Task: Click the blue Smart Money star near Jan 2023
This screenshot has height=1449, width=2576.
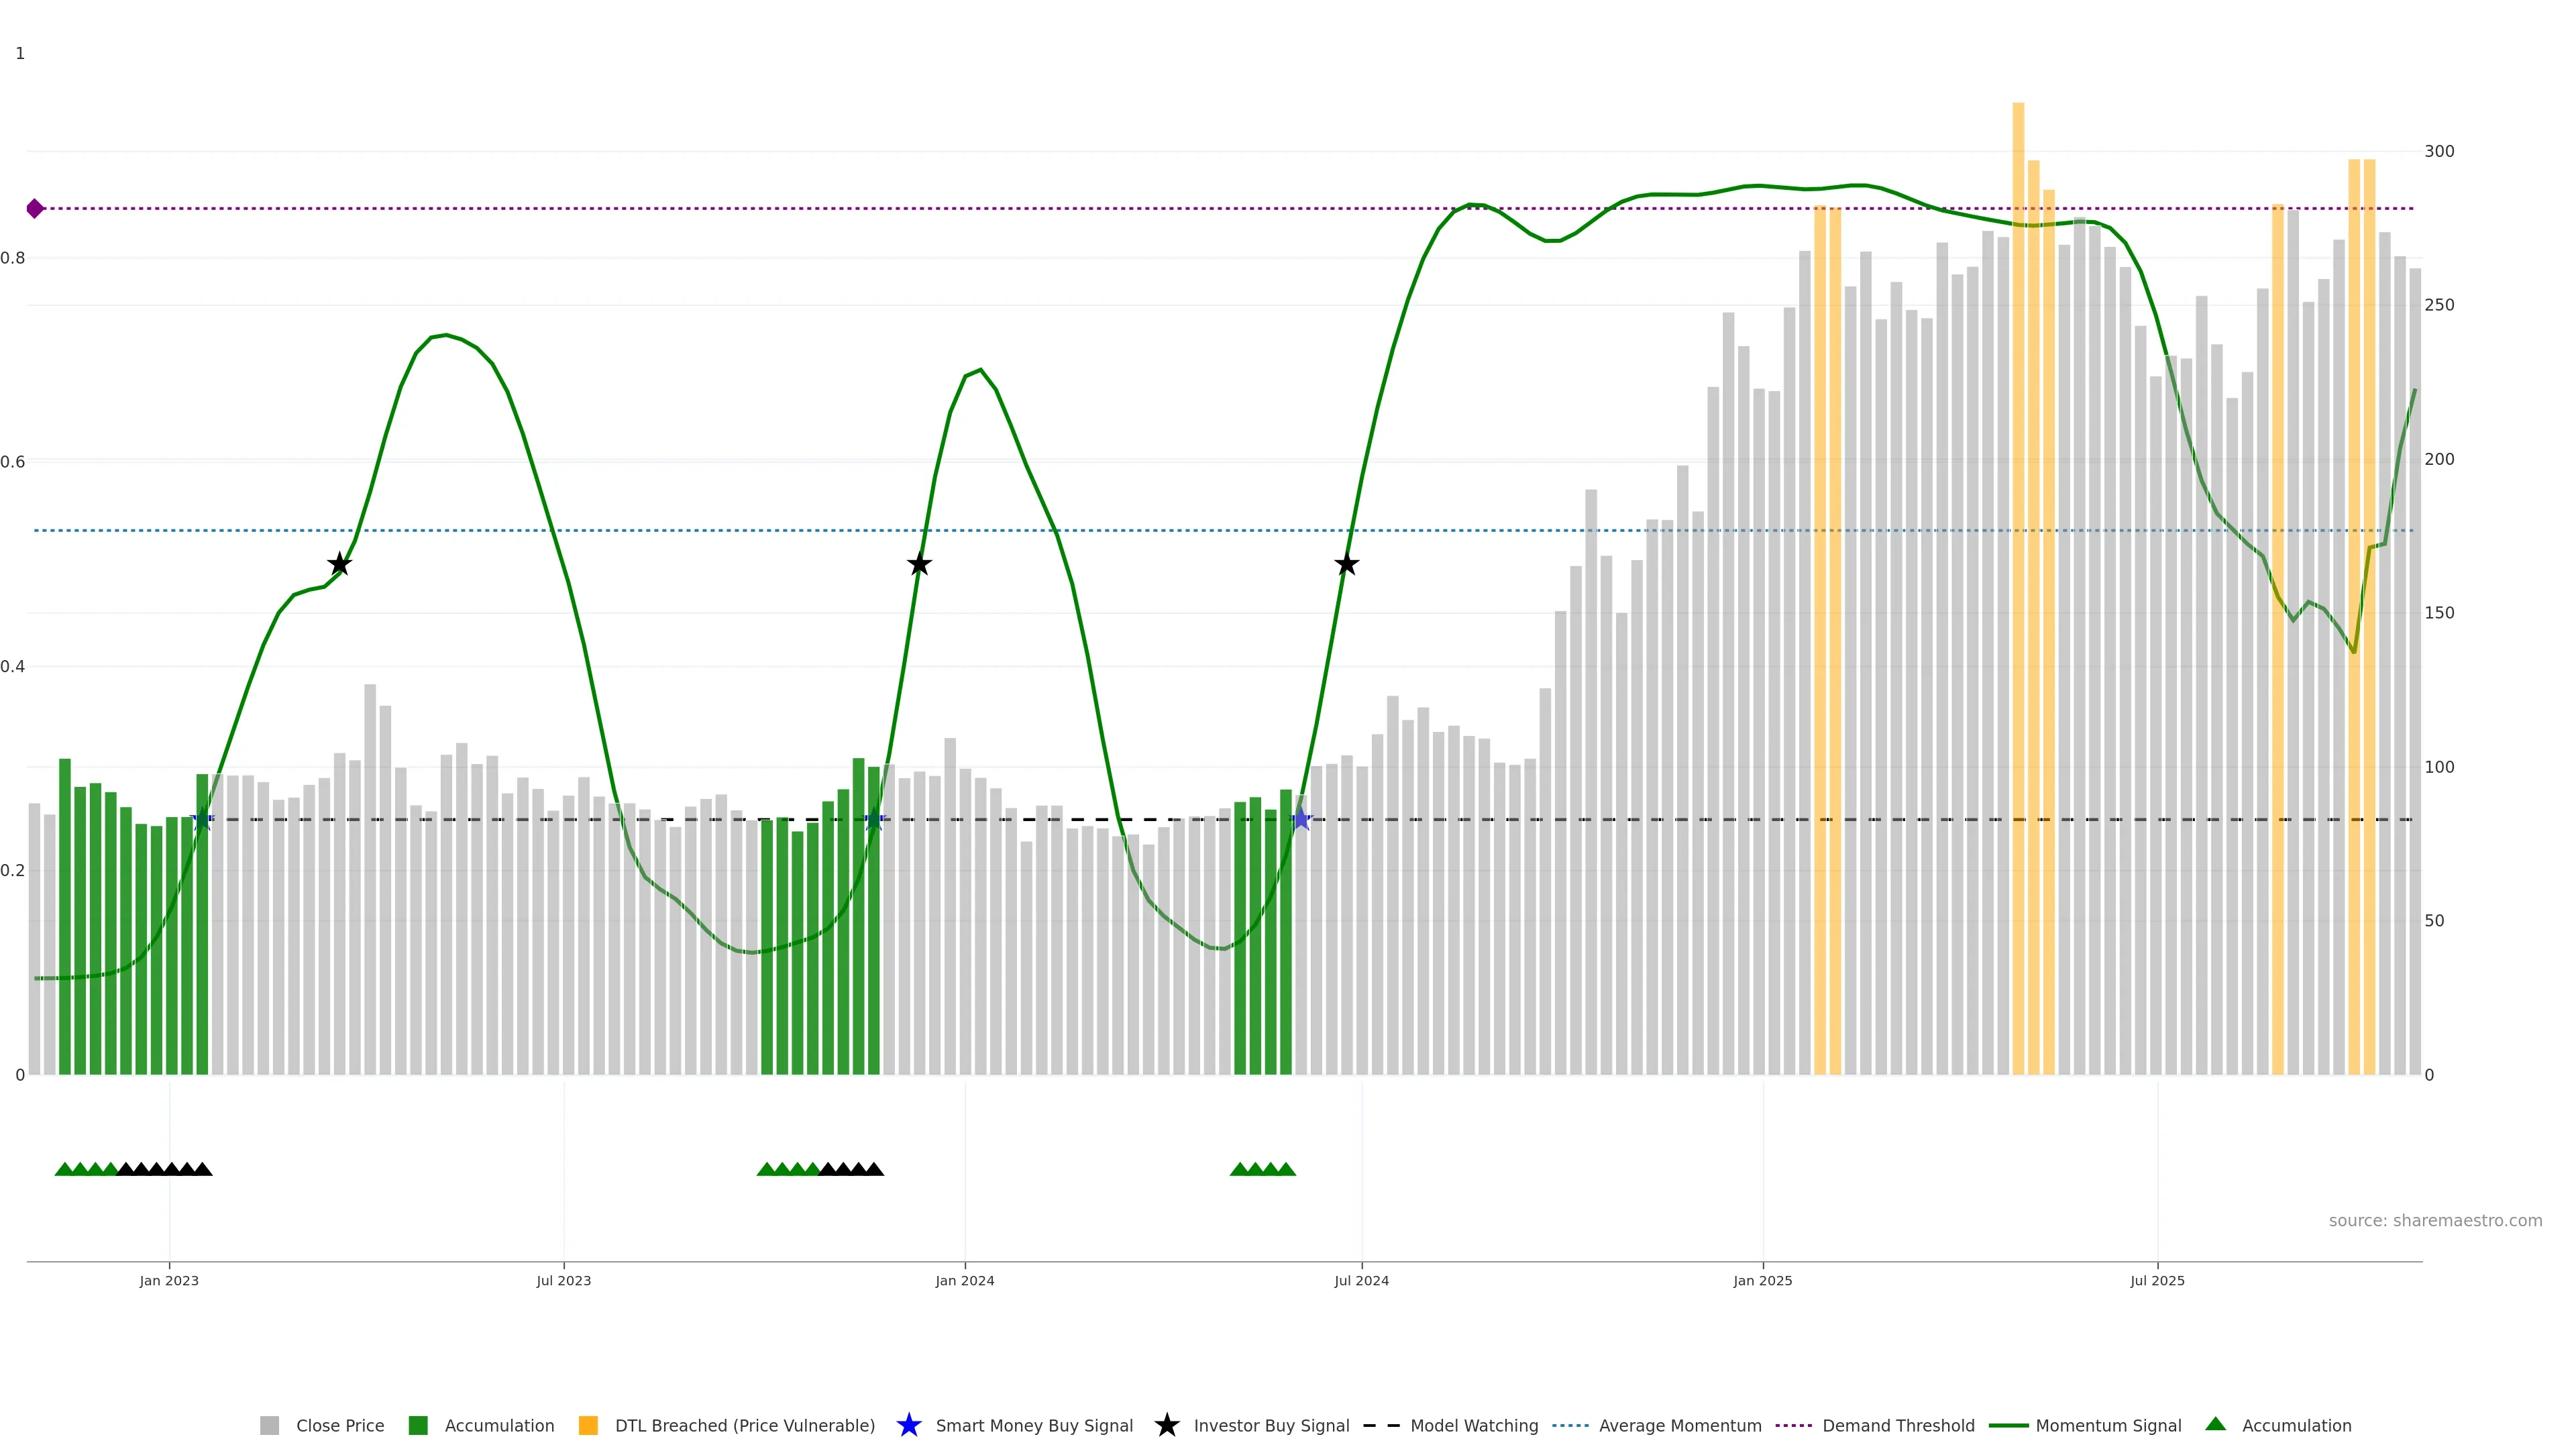Action: [202, 819]
